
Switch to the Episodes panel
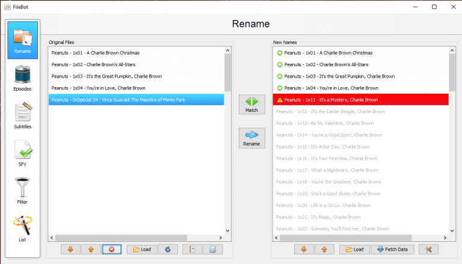click(x=23, y=78)
